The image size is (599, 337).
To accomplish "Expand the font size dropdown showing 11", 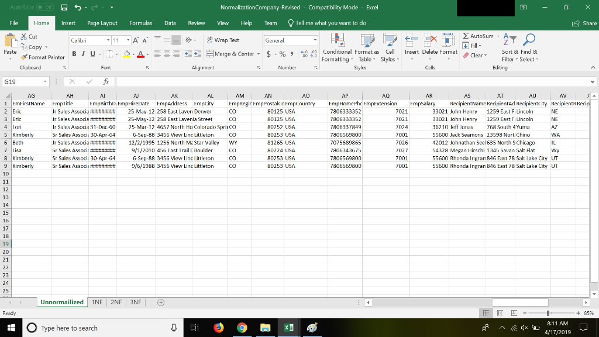I will point(128,40).
